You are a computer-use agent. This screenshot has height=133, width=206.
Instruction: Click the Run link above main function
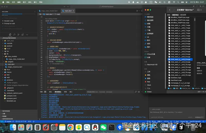click(46, 19)
